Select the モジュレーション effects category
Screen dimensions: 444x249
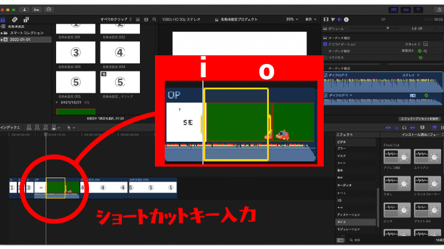(348, 229)
